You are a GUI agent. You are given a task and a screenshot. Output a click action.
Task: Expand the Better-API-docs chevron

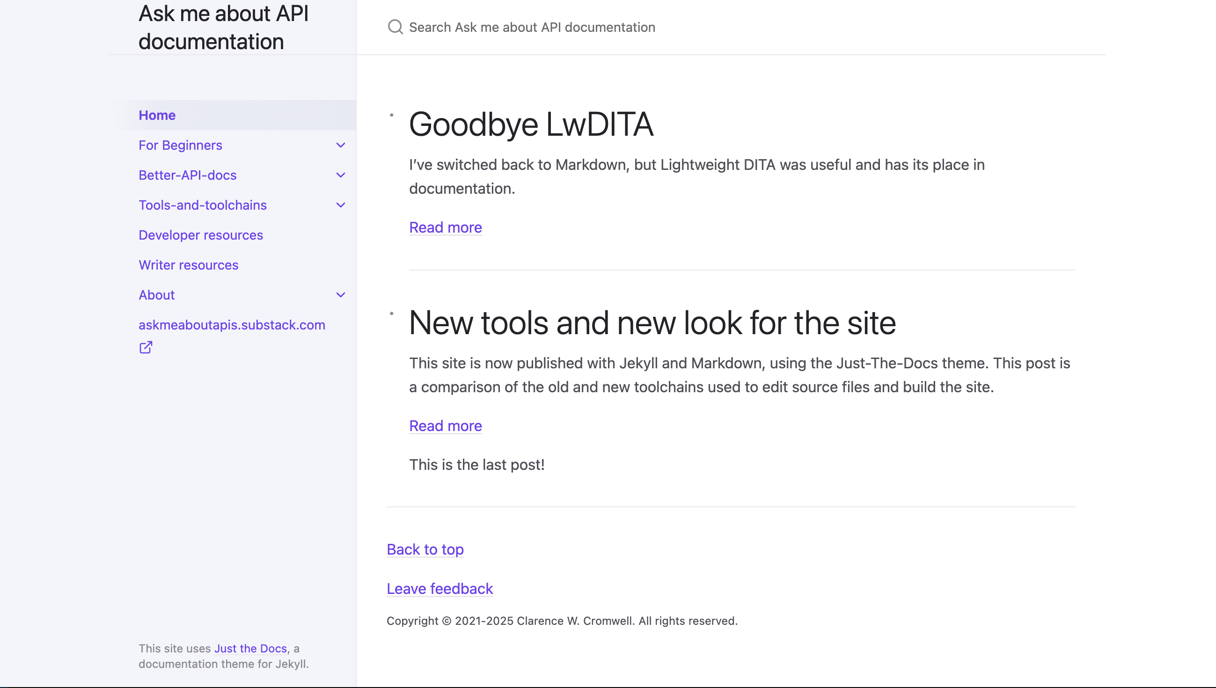coord(341,176)
